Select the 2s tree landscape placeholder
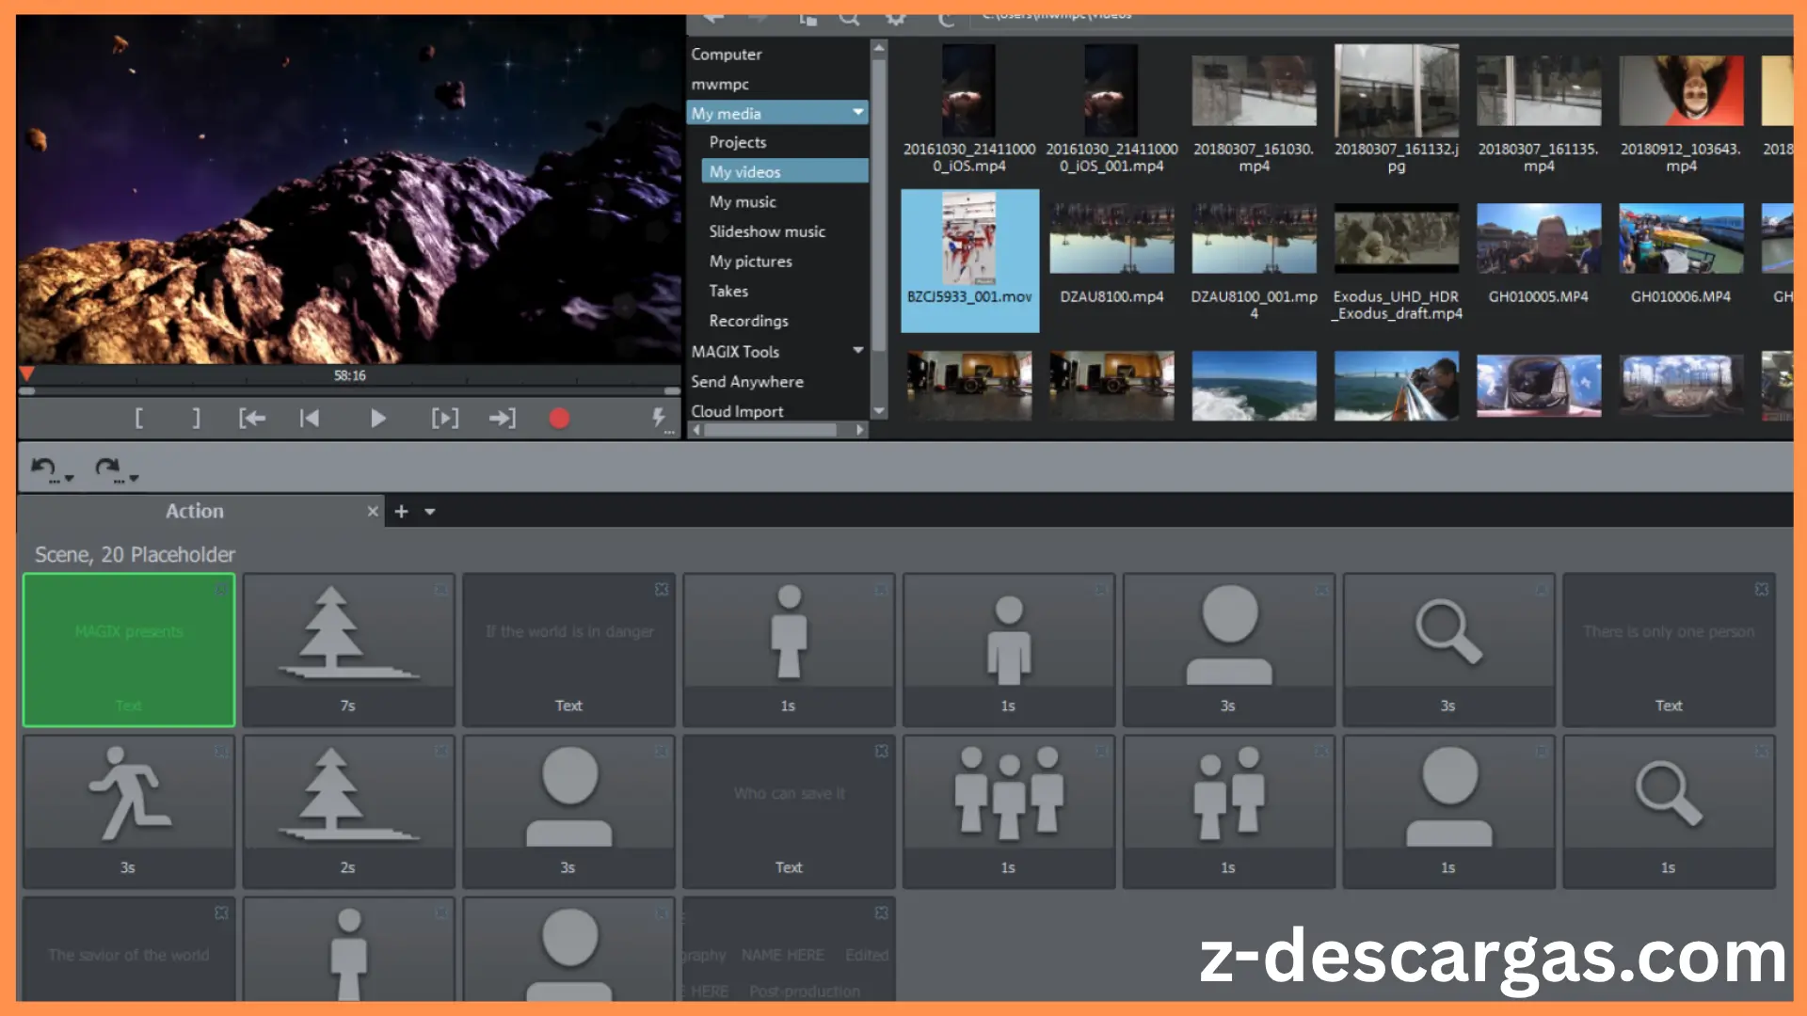Image resolution: width=1807 pixels, height=1016 pixels. [x=348, y=811]
